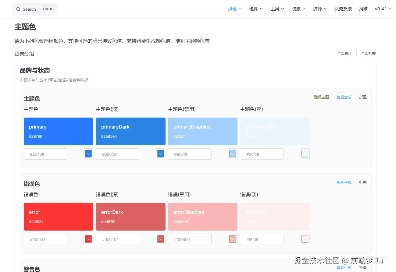Open the primary color picker swatch

pos(88,154)
